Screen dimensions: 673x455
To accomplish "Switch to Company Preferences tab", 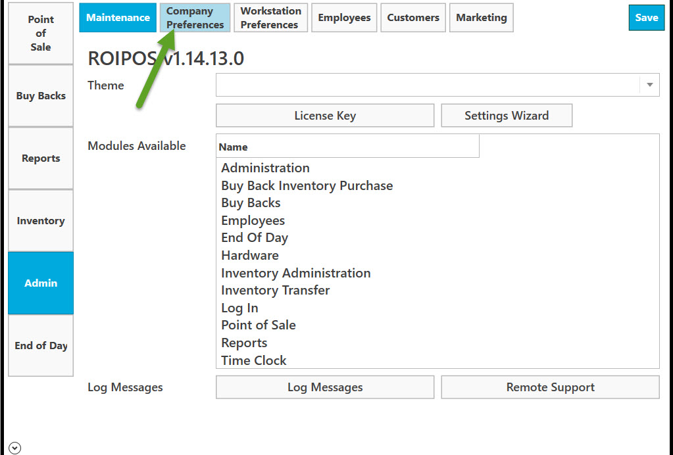I will pyautogui.click(x=195, y=18).
